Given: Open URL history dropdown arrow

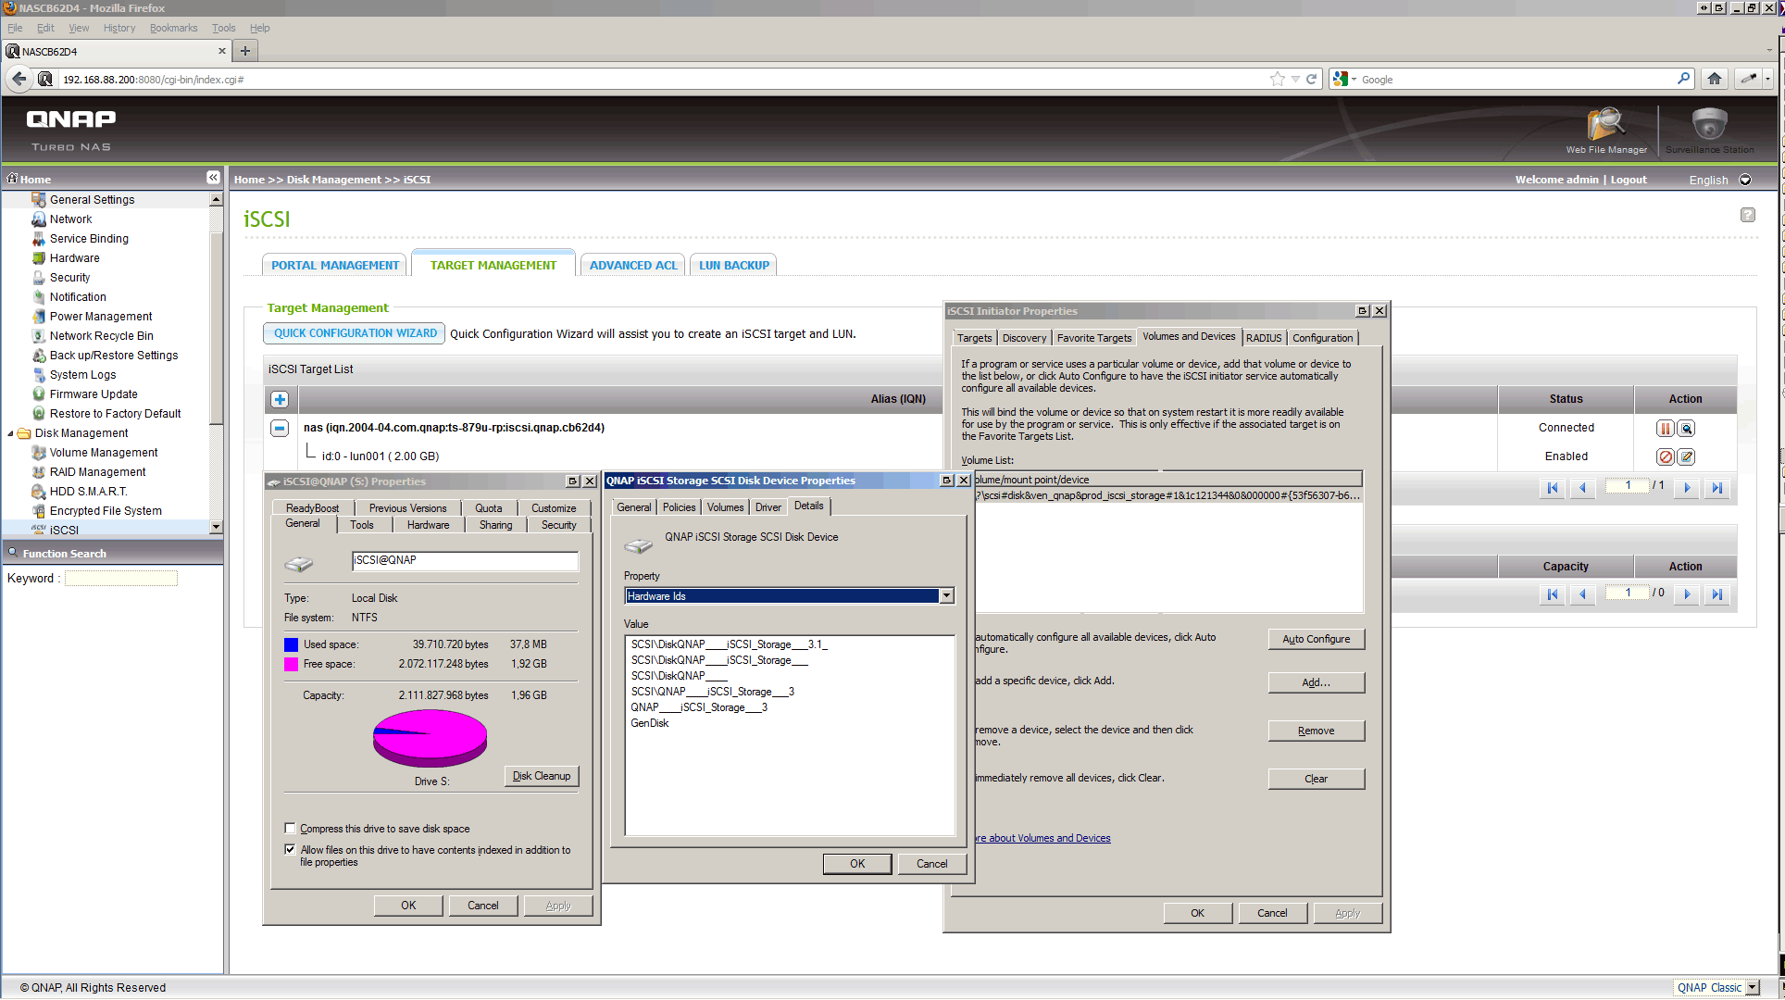Looking at the screenshot, I should point(1295,79).
